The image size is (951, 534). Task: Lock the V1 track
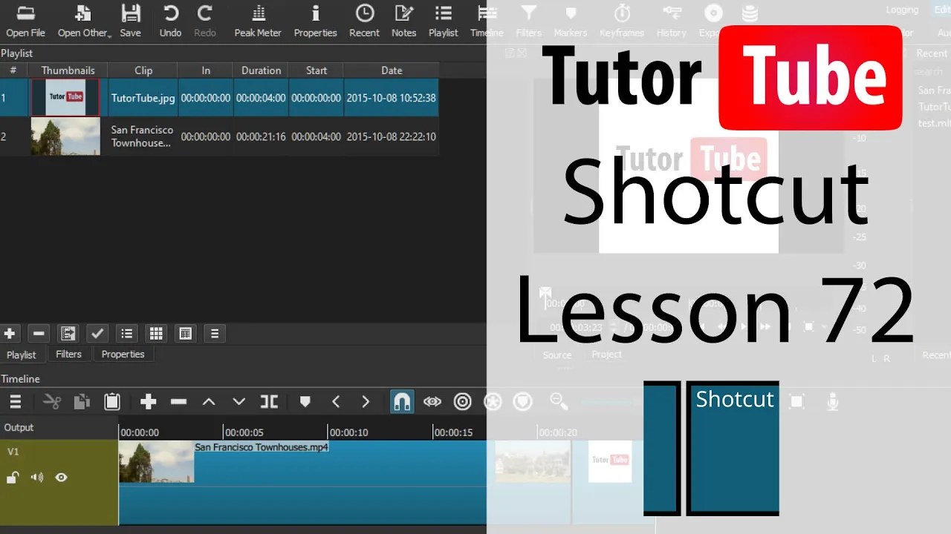point(13,478)
